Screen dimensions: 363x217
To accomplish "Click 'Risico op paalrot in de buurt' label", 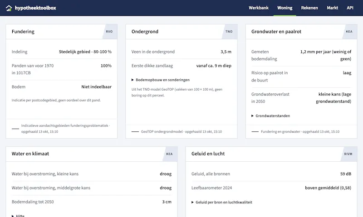I will click(270, 77).
